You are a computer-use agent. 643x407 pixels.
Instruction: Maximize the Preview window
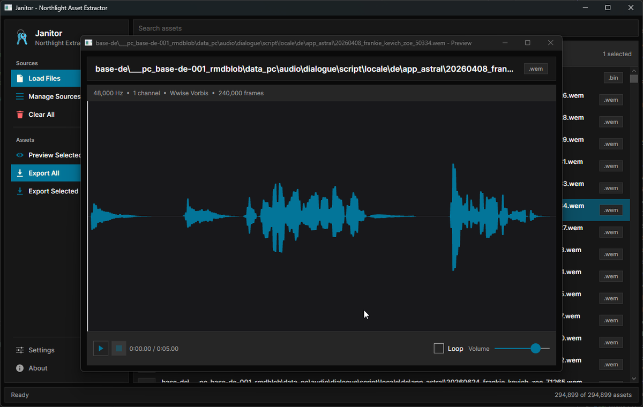point(527,43)
